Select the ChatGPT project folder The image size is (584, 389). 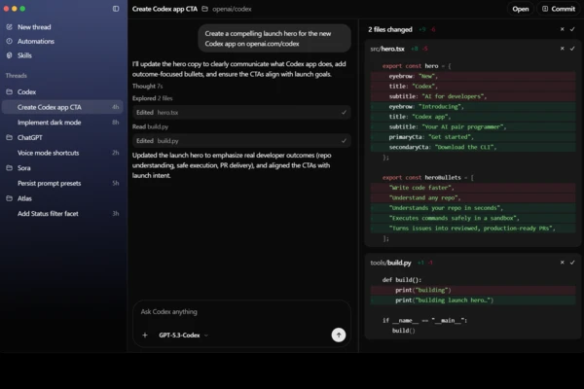tap(30, 138)
